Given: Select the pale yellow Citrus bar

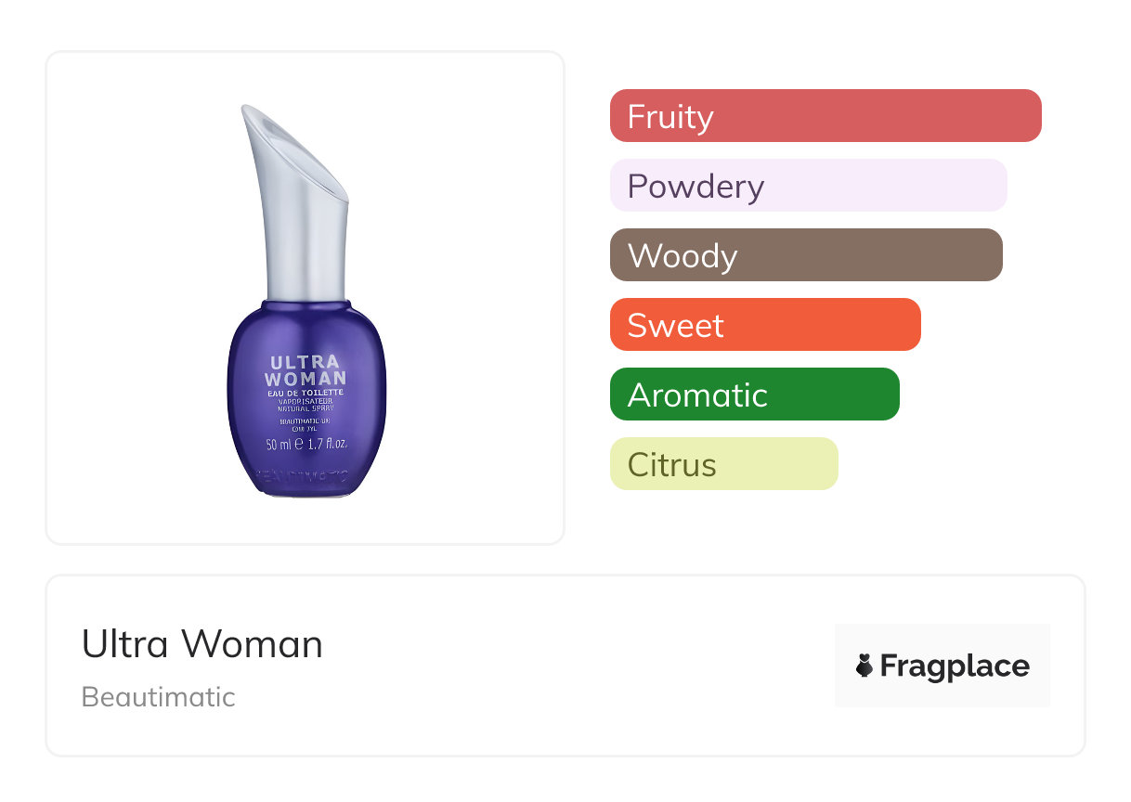Looking at the screenshot, I should (x=723, y=464).
